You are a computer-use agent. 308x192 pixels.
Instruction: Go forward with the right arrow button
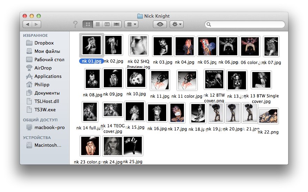click(36, 24)
